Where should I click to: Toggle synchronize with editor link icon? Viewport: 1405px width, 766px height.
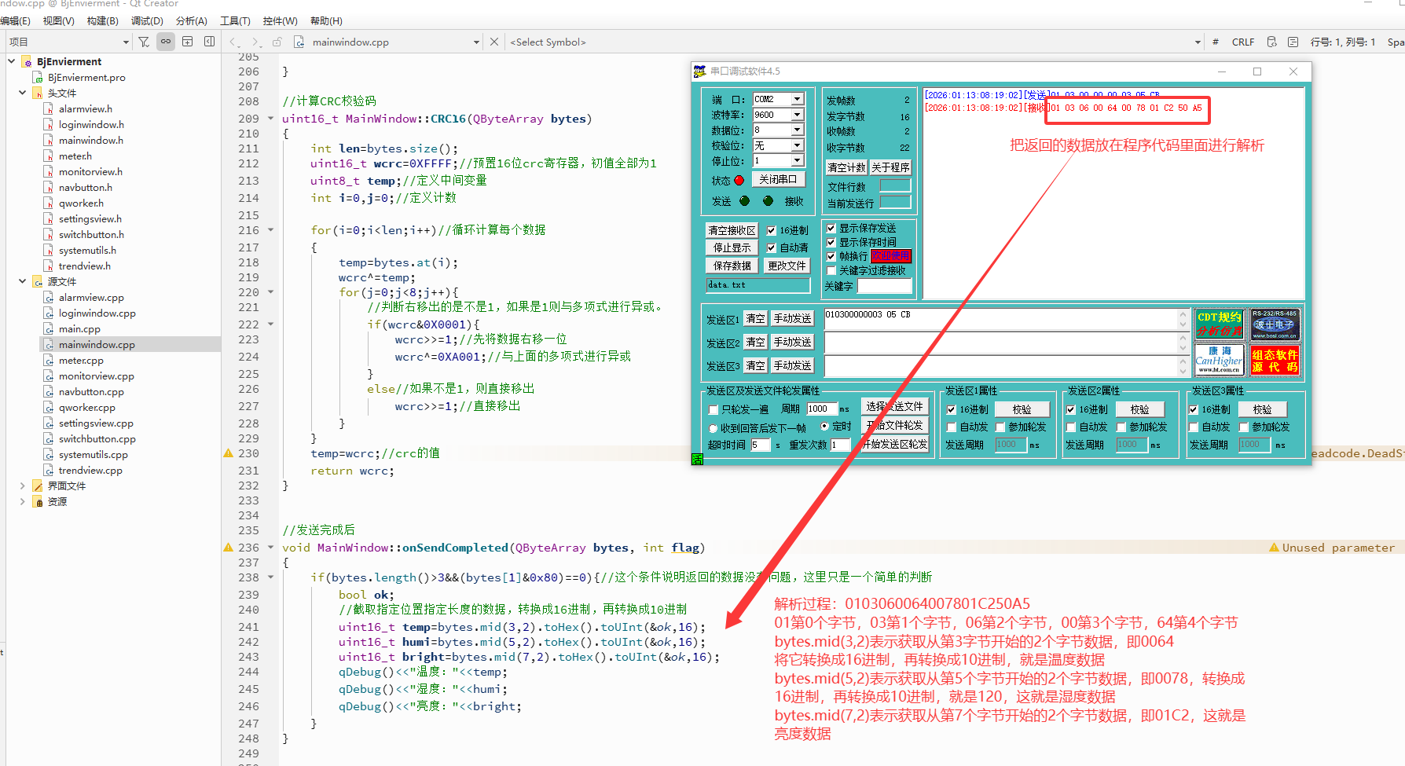(x=166, y=42)
